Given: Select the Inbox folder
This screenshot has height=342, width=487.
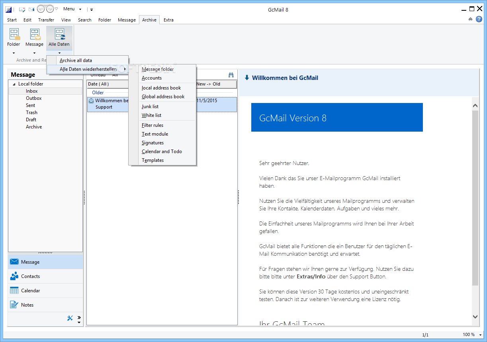Looking at the screenshot, I should tap(32, 91).
